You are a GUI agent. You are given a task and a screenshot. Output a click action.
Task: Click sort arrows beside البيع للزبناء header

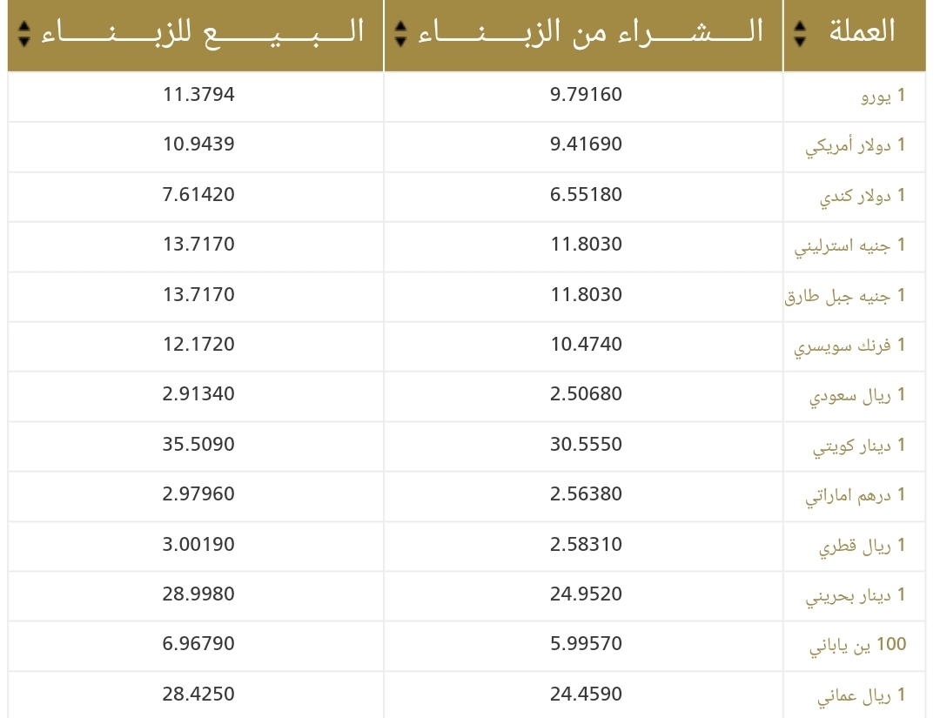(23, 33)
